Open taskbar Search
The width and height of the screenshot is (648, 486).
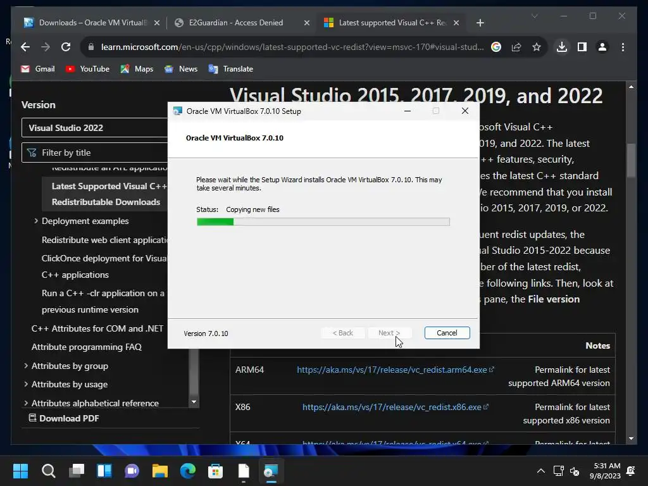(48, 471)
